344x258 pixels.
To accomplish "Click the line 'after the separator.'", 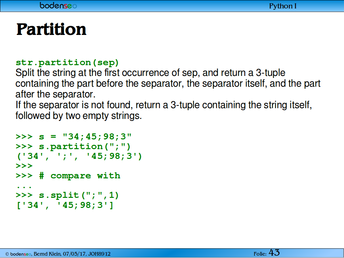I will point(55,94).
